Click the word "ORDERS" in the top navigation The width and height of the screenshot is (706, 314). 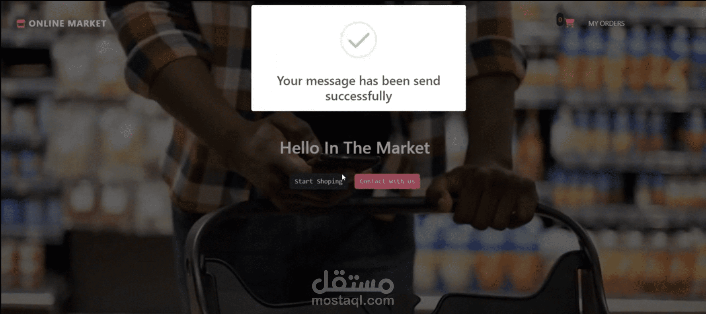pyautogui.click(x=612, y=23)
